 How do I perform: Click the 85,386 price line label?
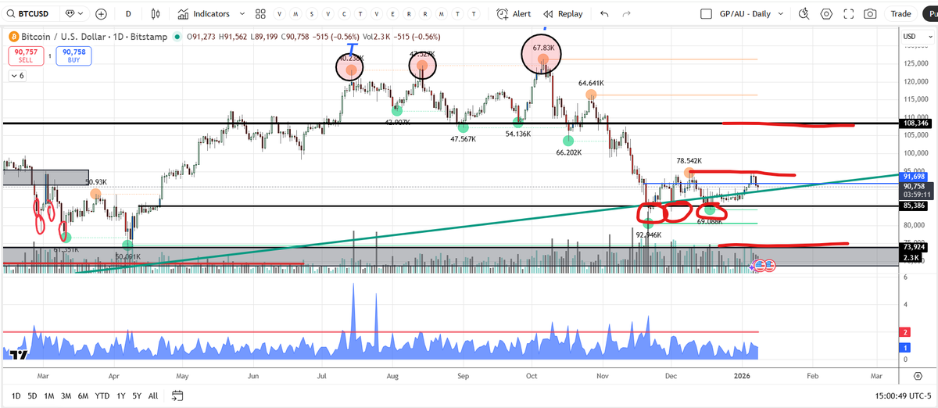915,206
